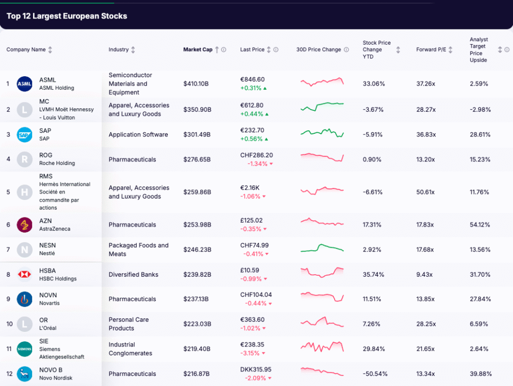
Task: Click the Nestlé logo icon
Action: pyautogui.click(x=24, y=250)
